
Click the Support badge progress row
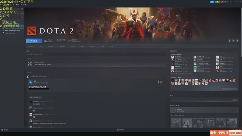click(x=204, y=110)
